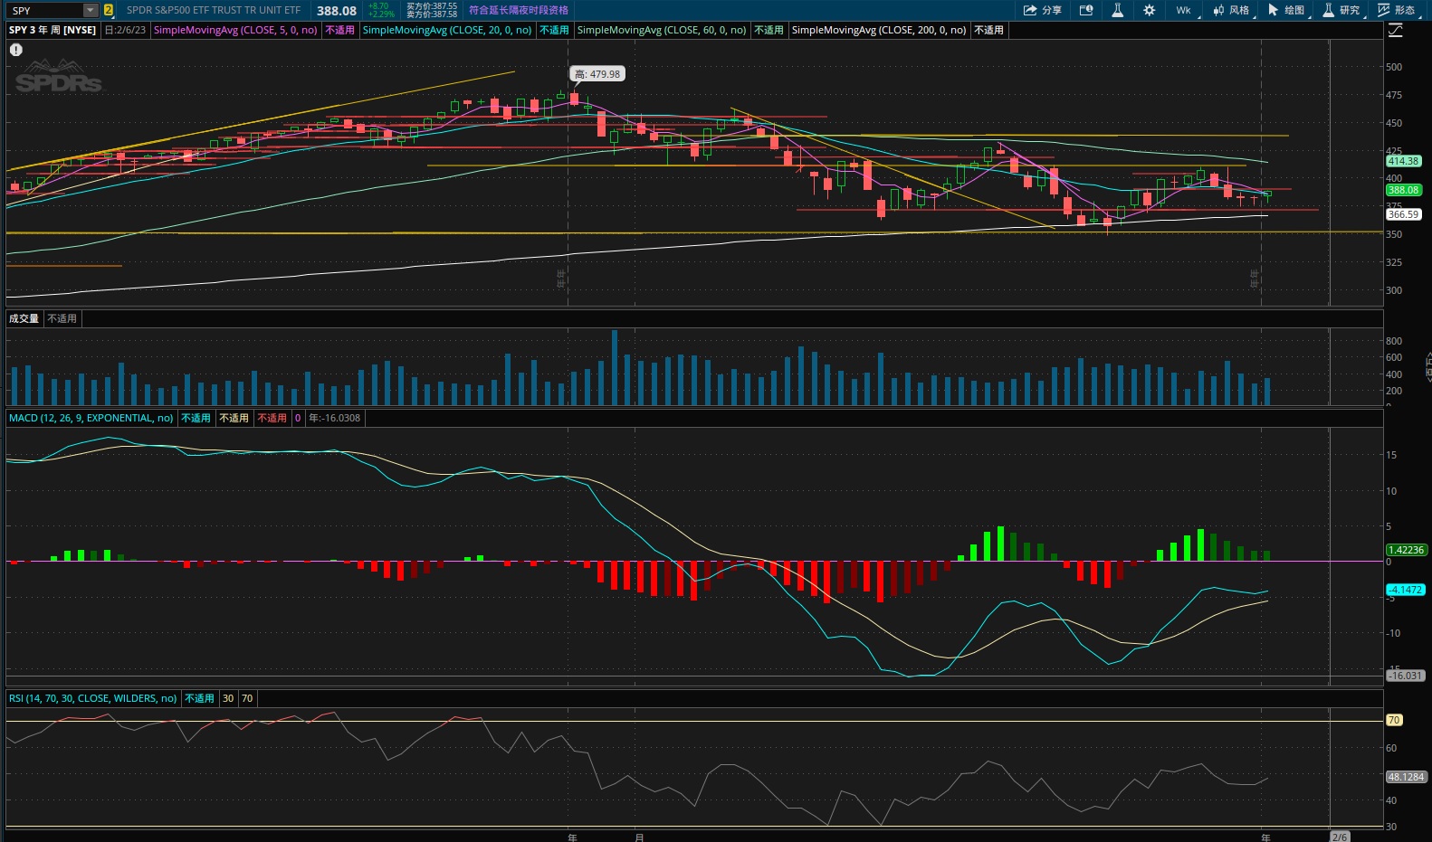Viewport: 1432px width, 842px height.
Task: Click the 符合延长隔夜时段资格 link
Action: click(519, 11)
